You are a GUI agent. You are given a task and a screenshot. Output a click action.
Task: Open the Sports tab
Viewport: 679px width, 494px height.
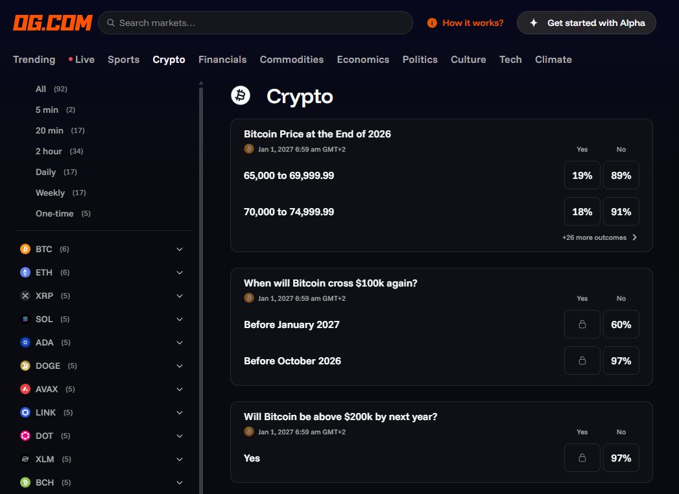click(x=123, y=60)
